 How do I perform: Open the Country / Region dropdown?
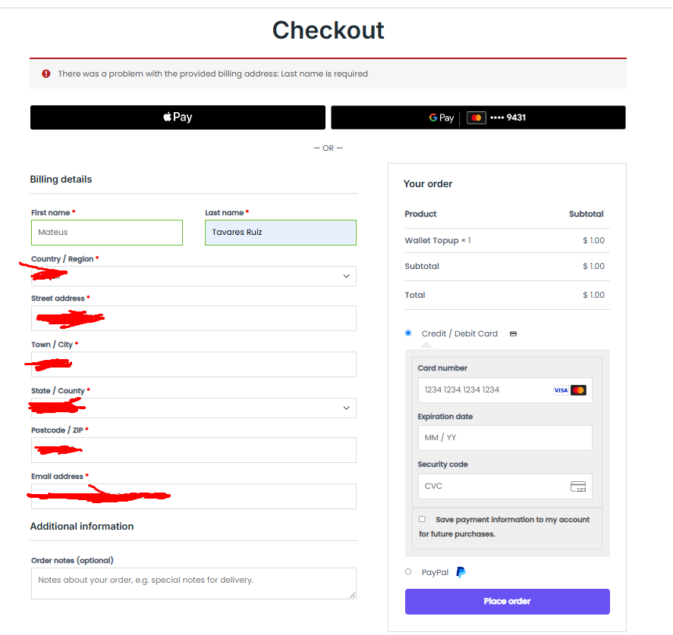(x=193, y=276)
